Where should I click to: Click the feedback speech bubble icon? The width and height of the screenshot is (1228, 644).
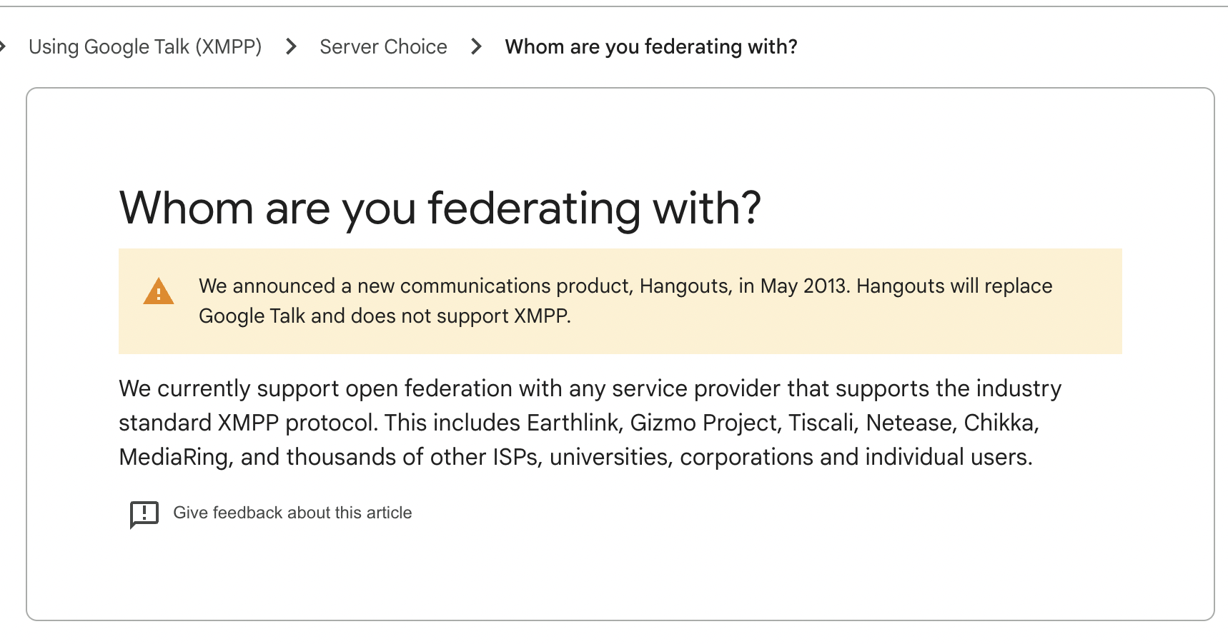[x=144, y=514]
